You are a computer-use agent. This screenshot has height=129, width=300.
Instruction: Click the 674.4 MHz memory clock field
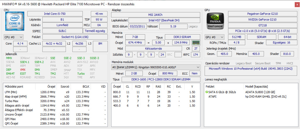[x=135, y=43]
